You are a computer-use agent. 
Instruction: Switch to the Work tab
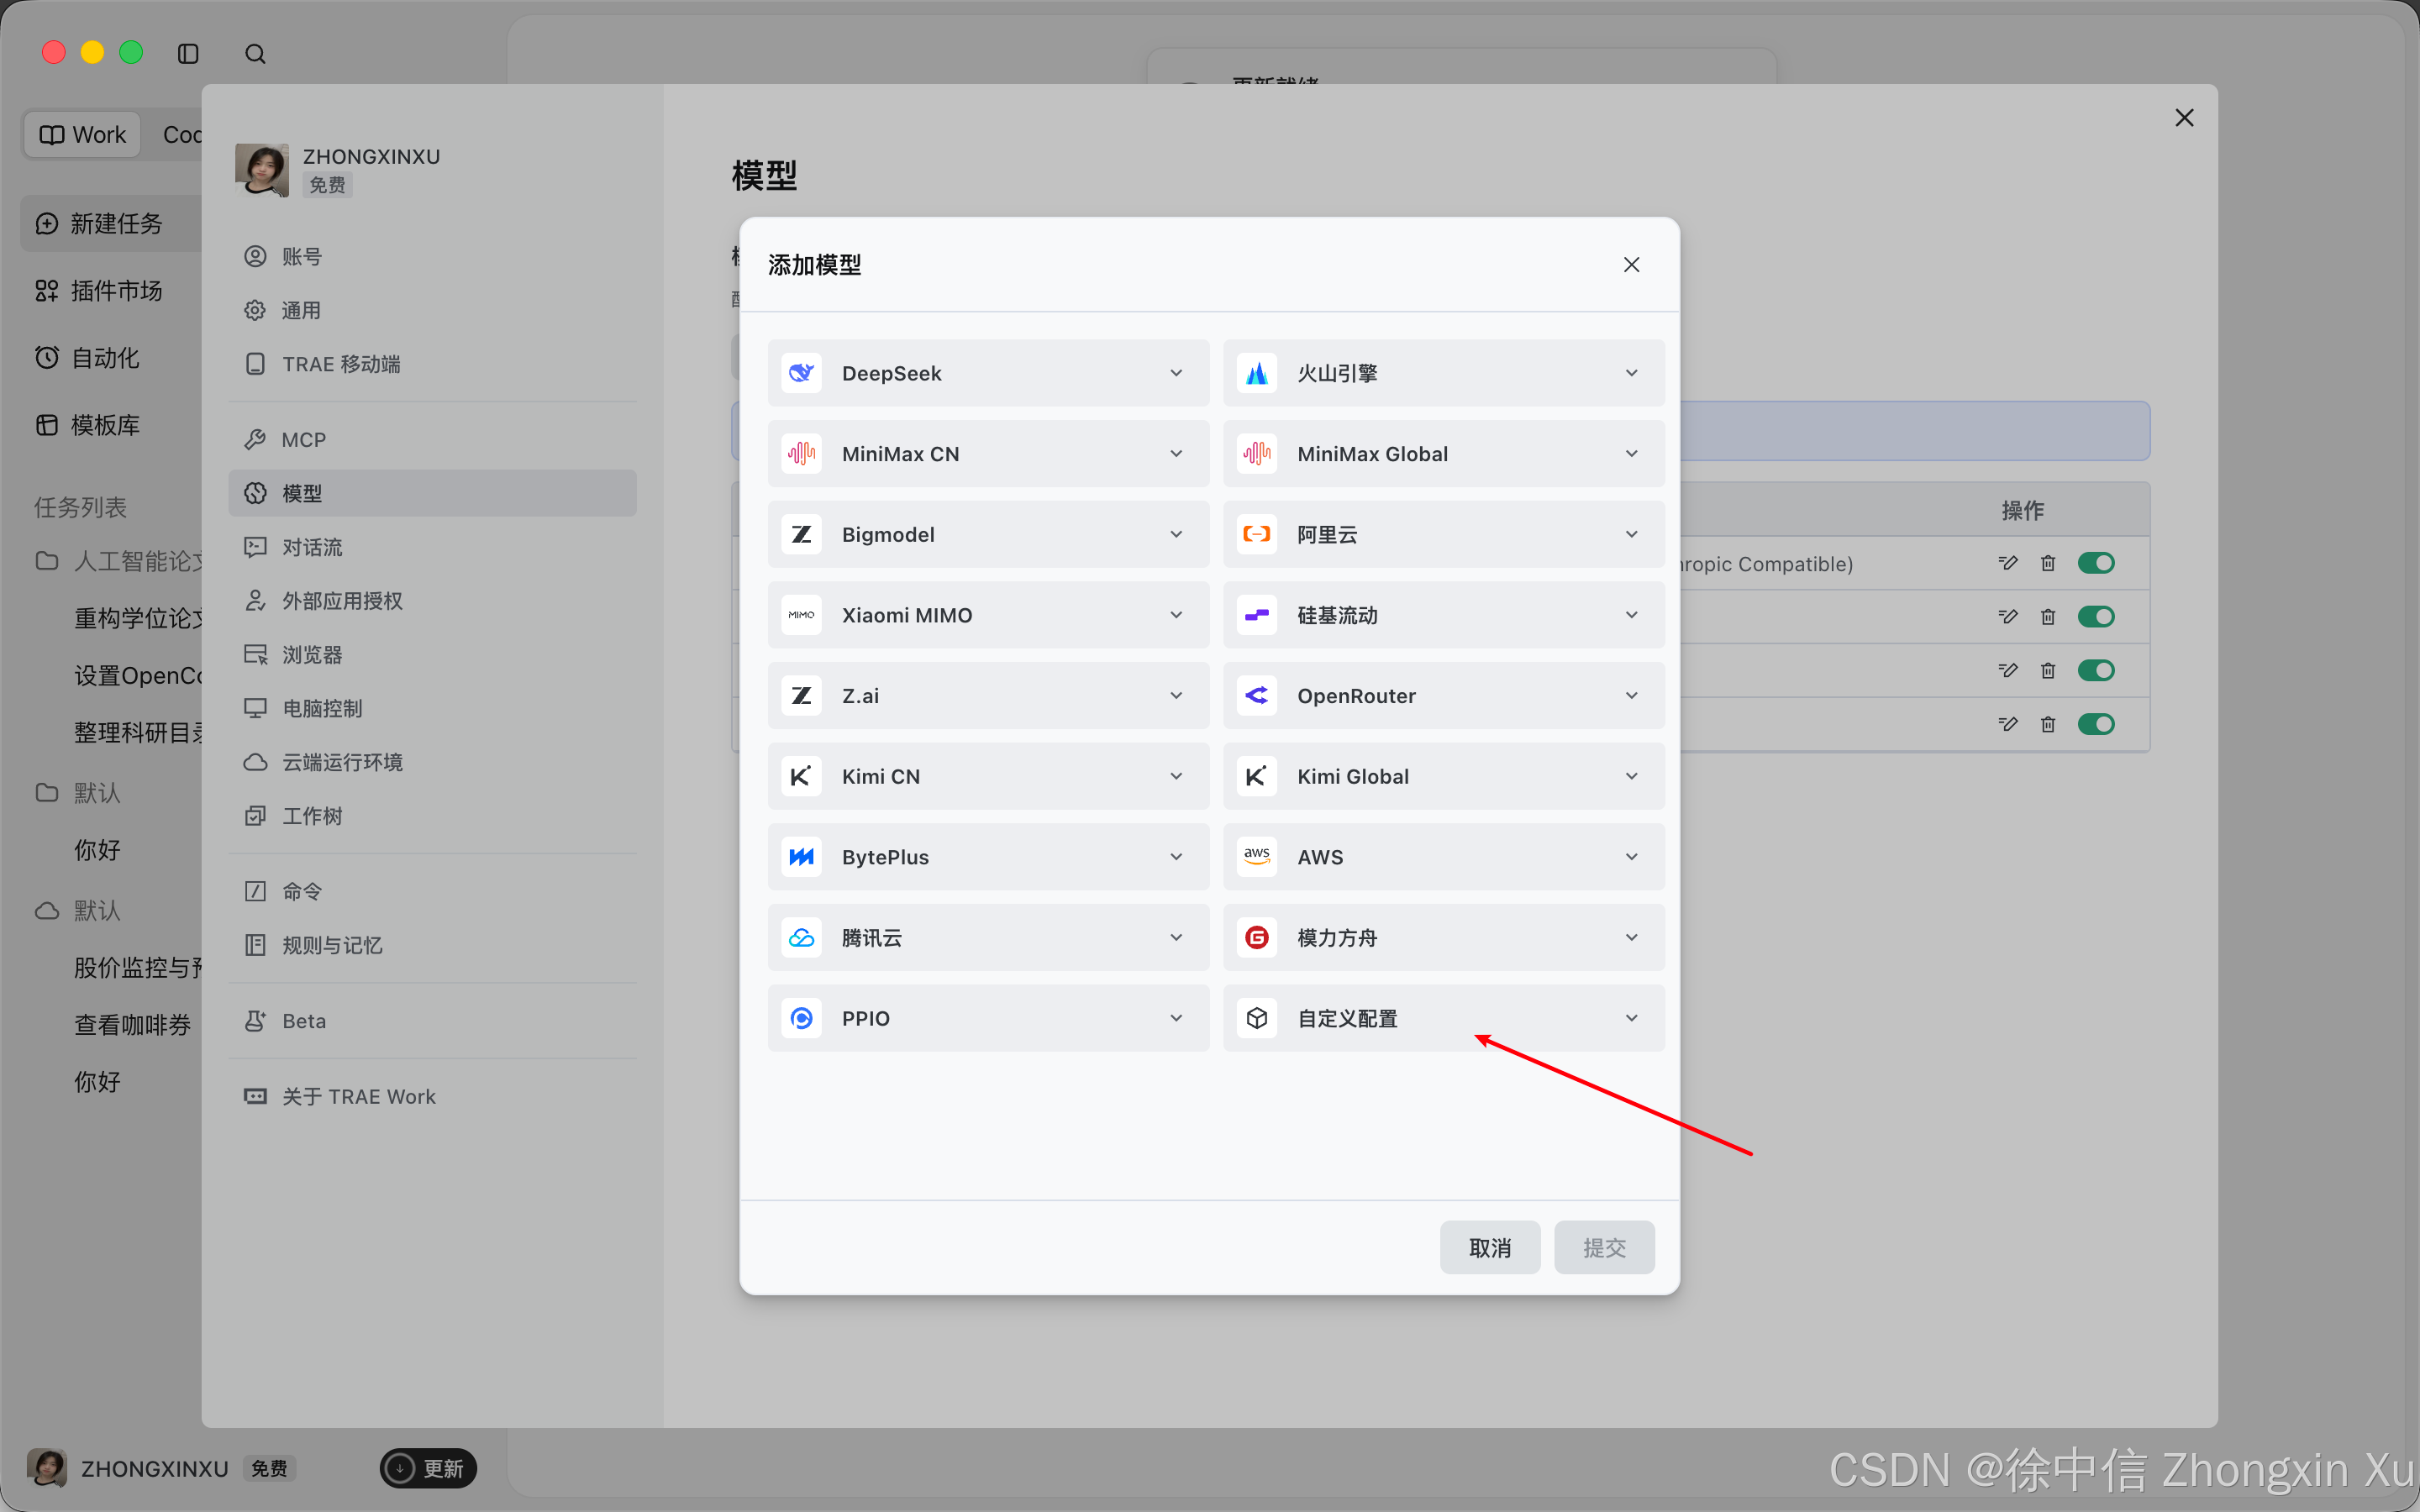(83, 135)
